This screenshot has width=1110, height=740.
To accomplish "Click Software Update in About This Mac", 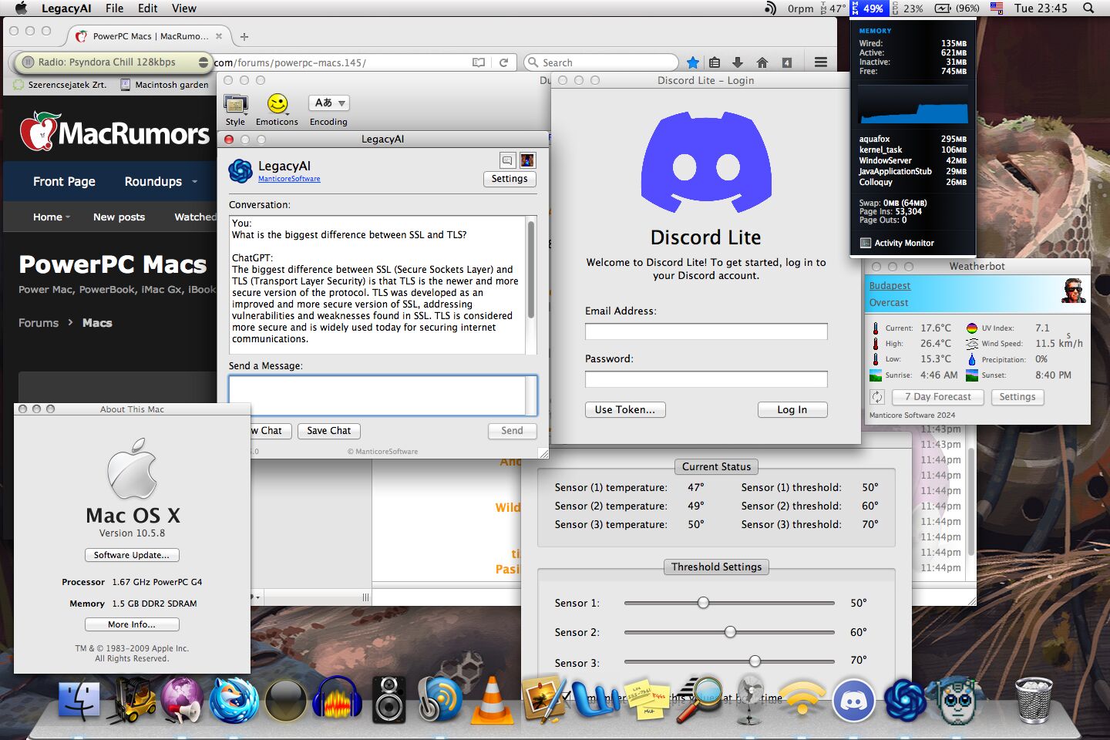I will [x=132, y=555].
